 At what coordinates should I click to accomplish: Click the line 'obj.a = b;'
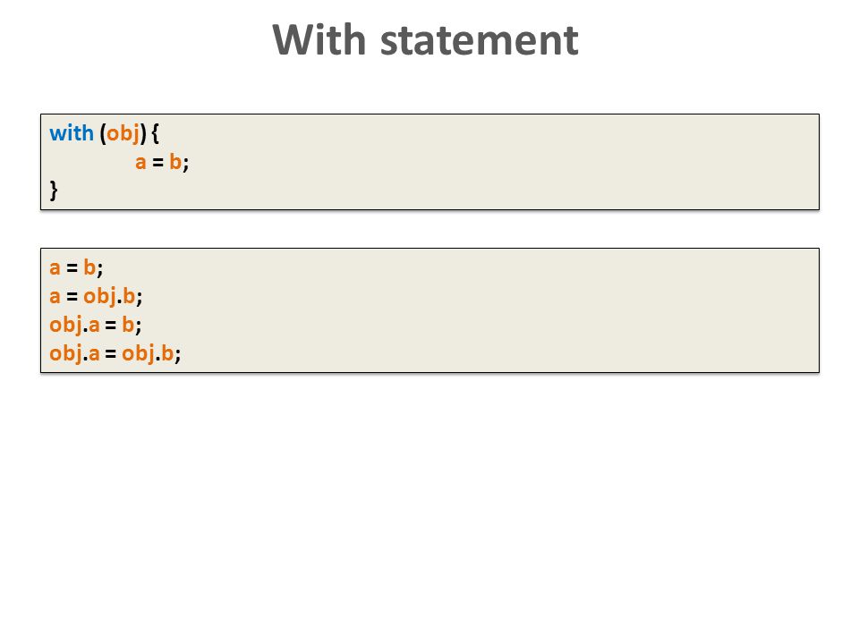coord(96,326)
